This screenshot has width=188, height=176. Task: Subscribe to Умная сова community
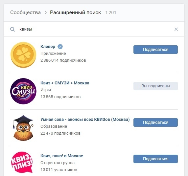click(x=155, y=122)
